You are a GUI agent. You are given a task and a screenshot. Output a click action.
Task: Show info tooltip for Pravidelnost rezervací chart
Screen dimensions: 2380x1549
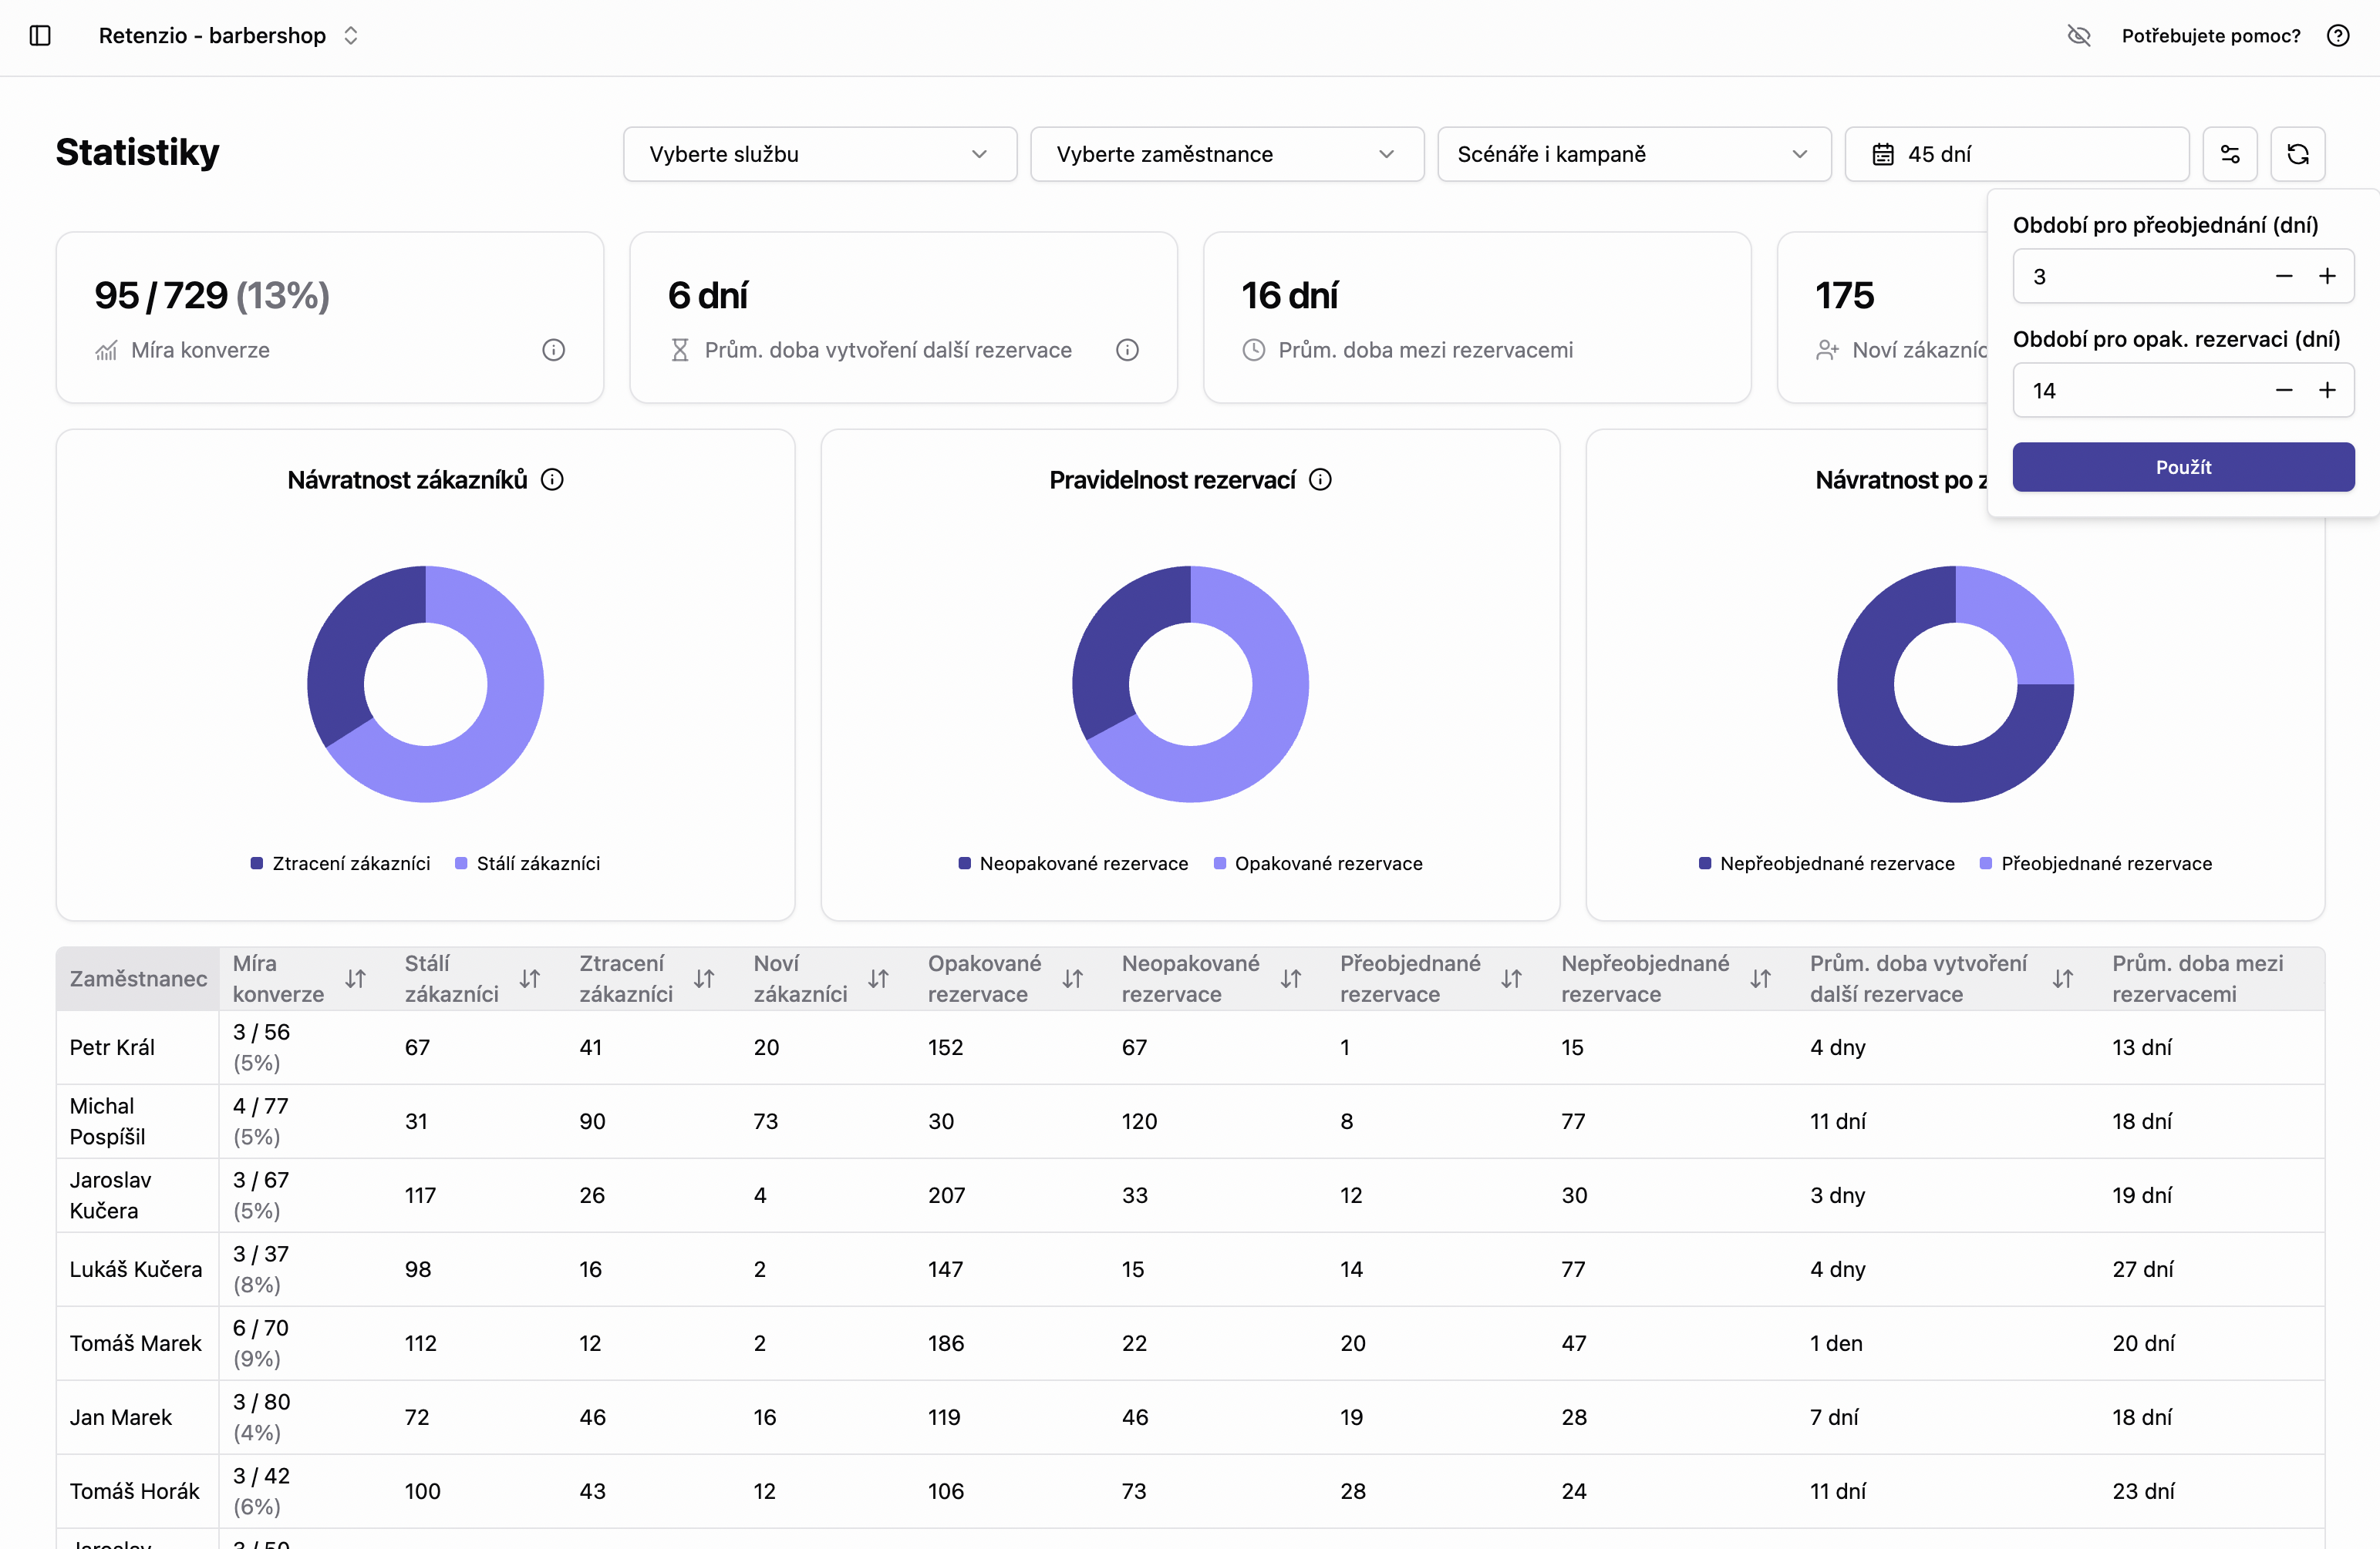coord(1320,479)
